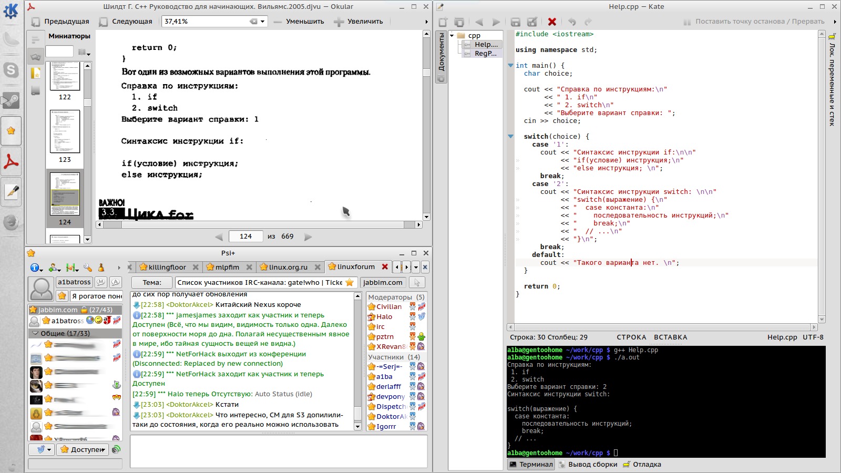
Task: Click Увеличить to zoom in
Action: 359,22
